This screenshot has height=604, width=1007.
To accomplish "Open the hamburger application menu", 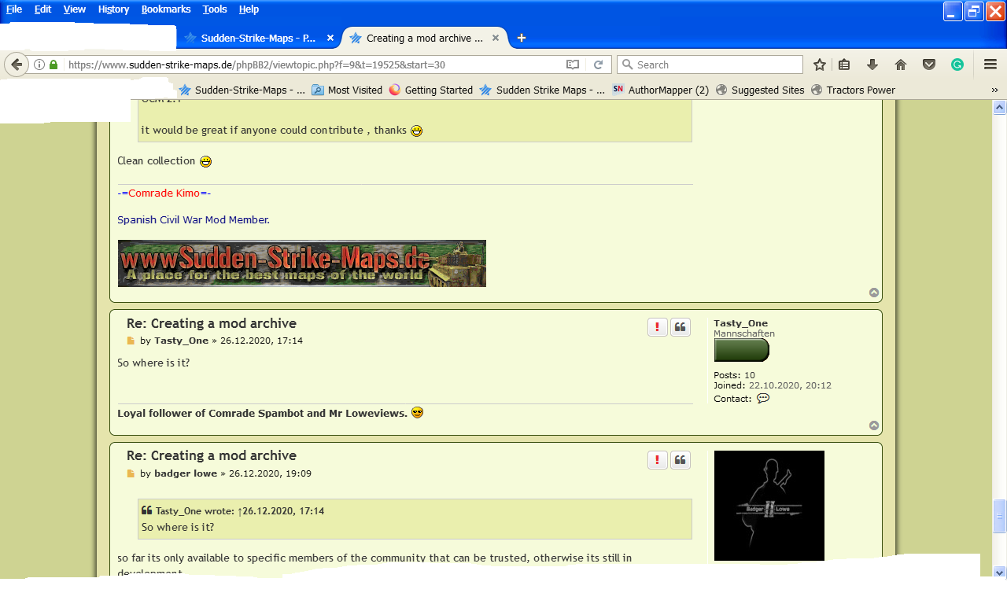I will 990,64.
